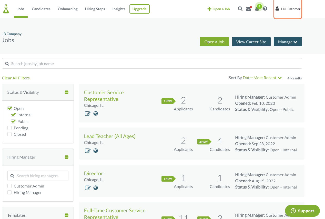Viewport: 325px width, 219px height.
Task: Click Lead Teacher's 4 Candidates count
Action: coord(220,144)
